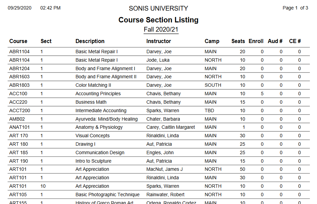Screen dimensions: 317x204
Task: Click the CE # column header
Action: point(295,41)
